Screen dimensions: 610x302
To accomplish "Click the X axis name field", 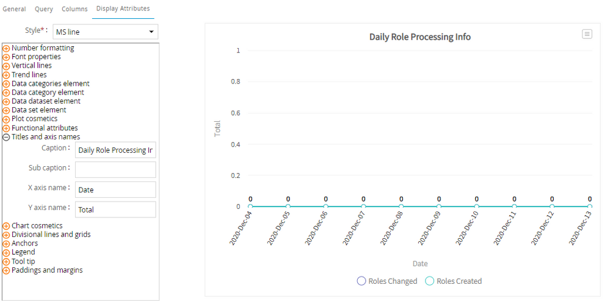I will click(x=115, y=190).
